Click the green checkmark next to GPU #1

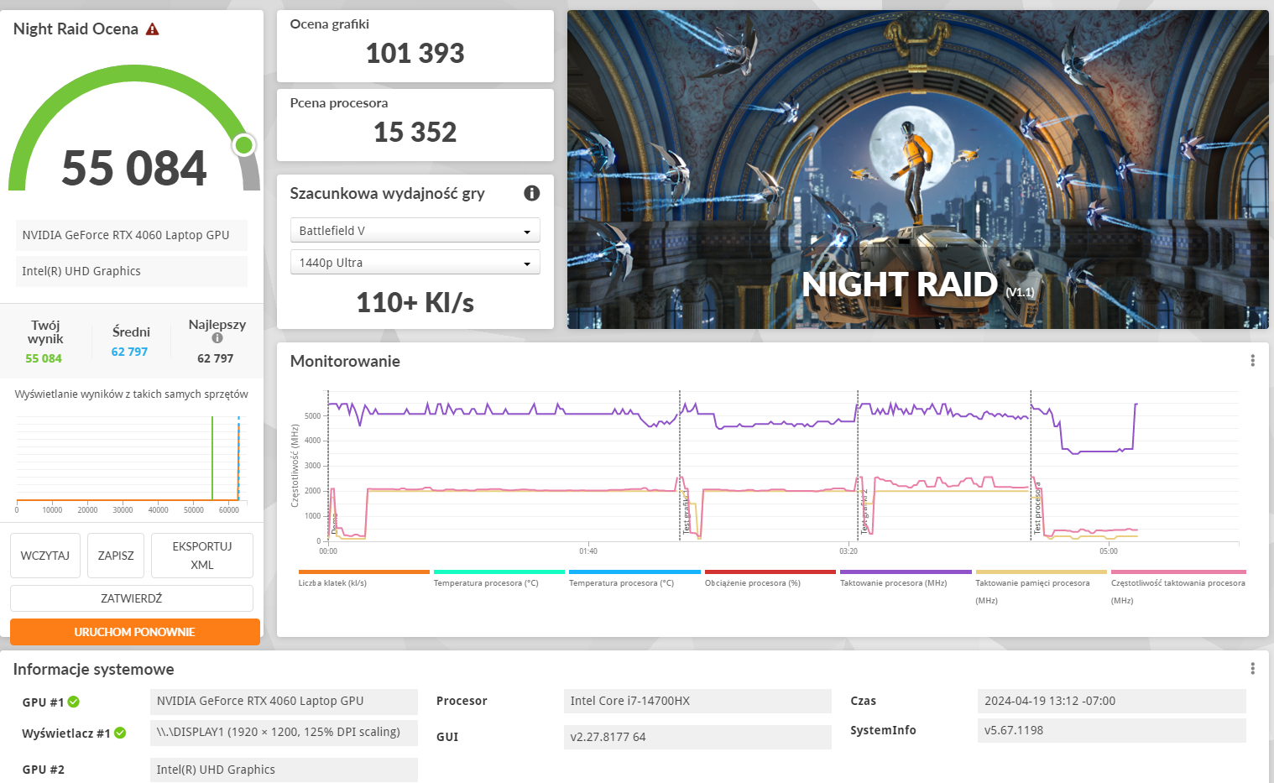74,702
